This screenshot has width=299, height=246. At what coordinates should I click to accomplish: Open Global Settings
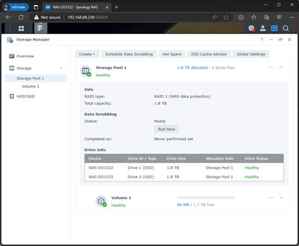pyautogui.click(x=250, y=54)
